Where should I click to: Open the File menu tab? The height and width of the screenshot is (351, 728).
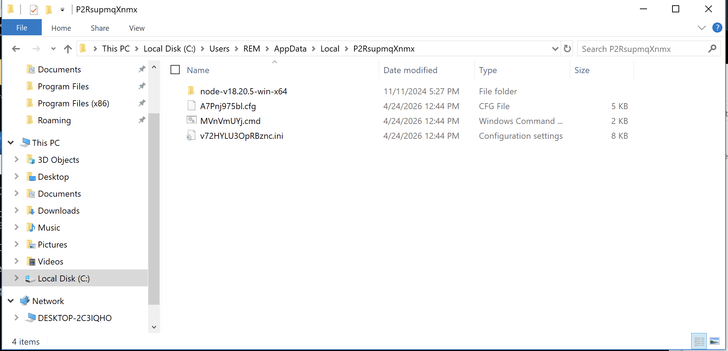click(22, 28)
